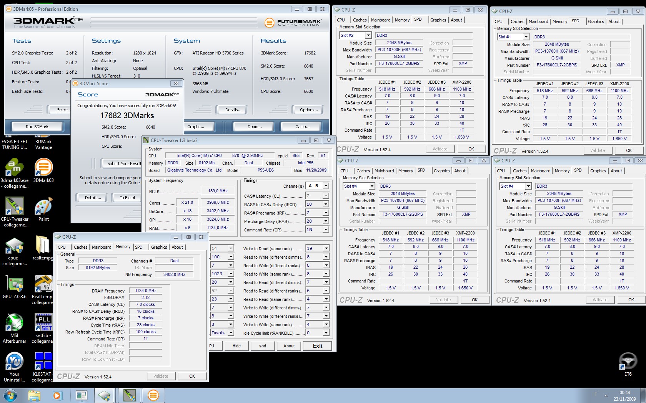Viewport: 646px width, 403px height.
Task: Open 3DMark Options... button
Action: click(309, 110)
